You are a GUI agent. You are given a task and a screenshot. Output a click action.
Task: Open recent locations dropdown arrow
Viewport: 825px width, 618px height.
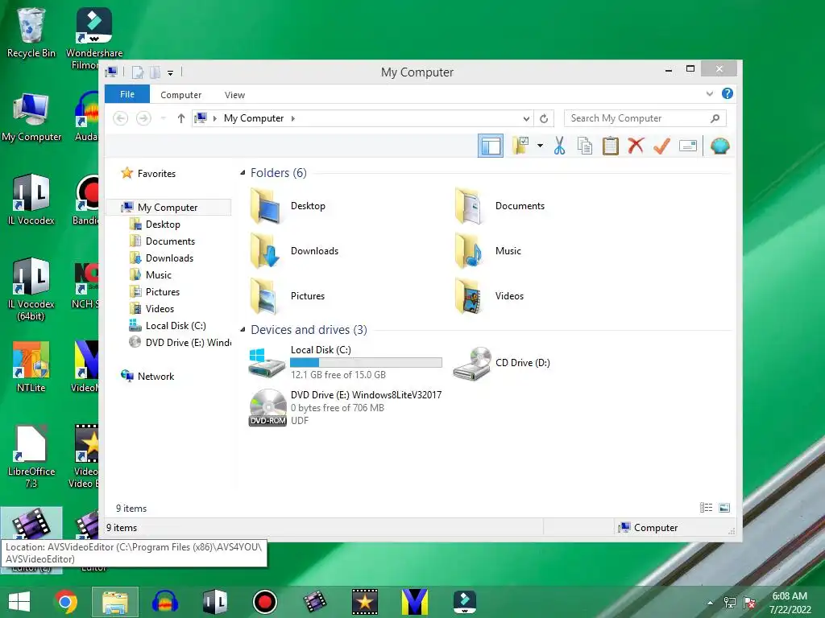163,118
